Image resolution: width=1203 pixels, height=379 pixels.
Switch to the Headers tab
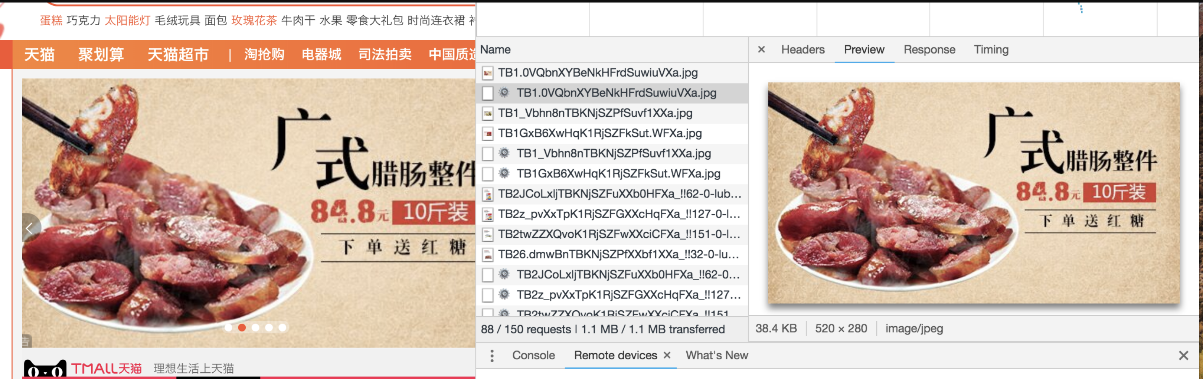[x=802, y=49]
